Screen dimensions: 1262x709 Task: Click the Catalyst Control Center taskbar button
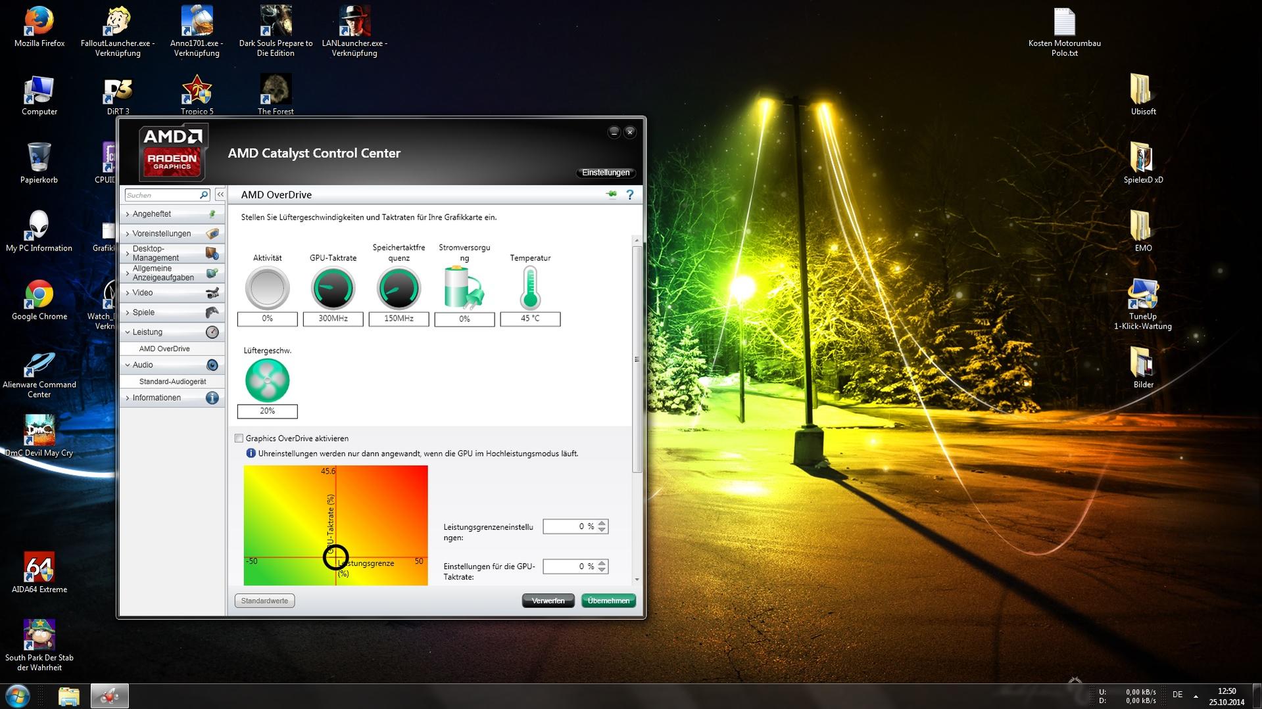tap(109, 696)
